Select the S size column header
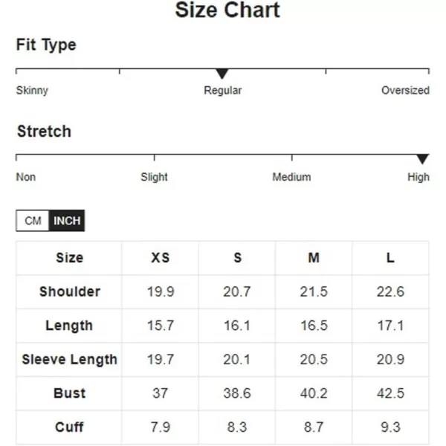This screenshot has height=446, width=446. (x=237, y=258)
